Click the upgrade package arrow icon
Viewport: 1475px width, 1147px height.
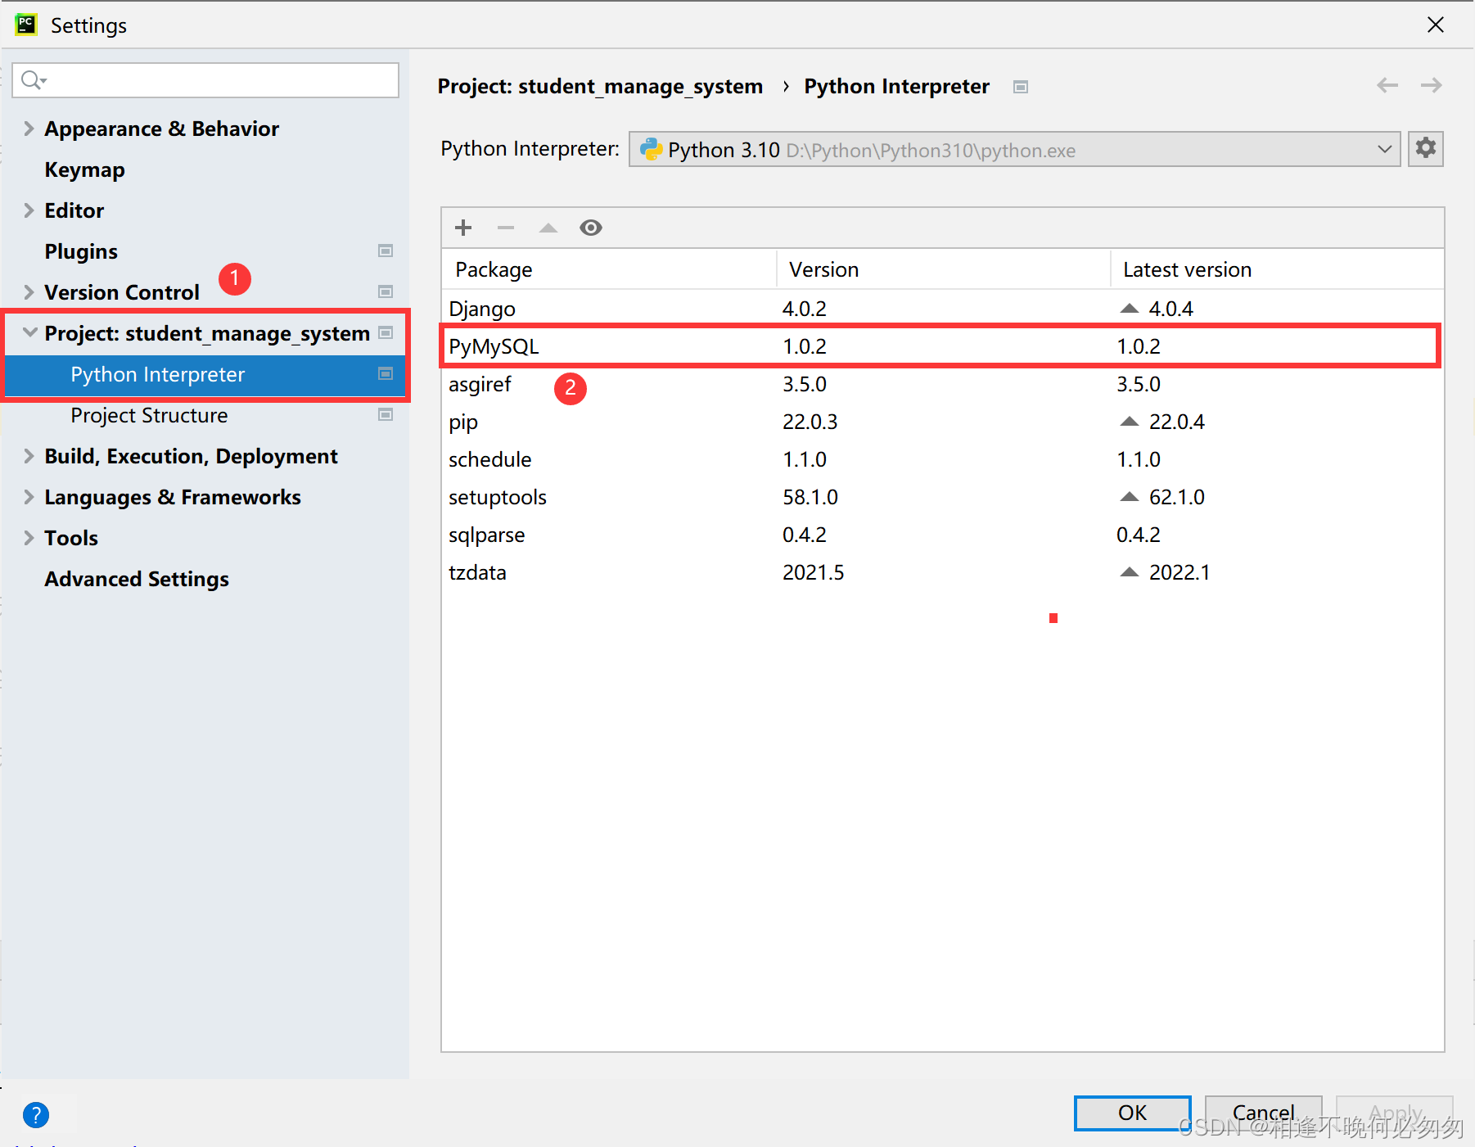tap(548, 228)
